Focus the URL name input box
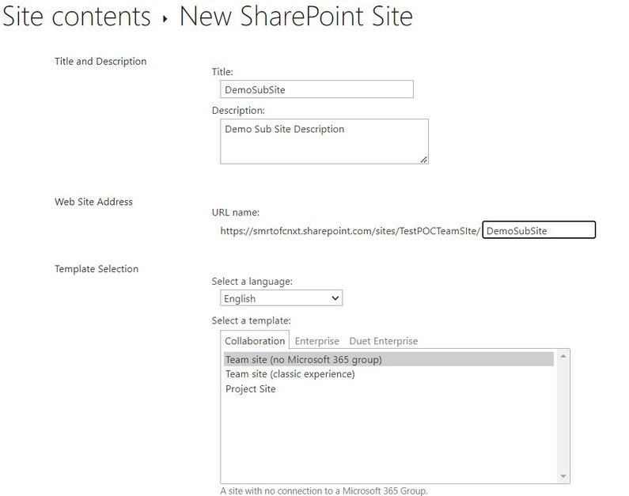Viewport: 629px width, 496px height. 539,231
